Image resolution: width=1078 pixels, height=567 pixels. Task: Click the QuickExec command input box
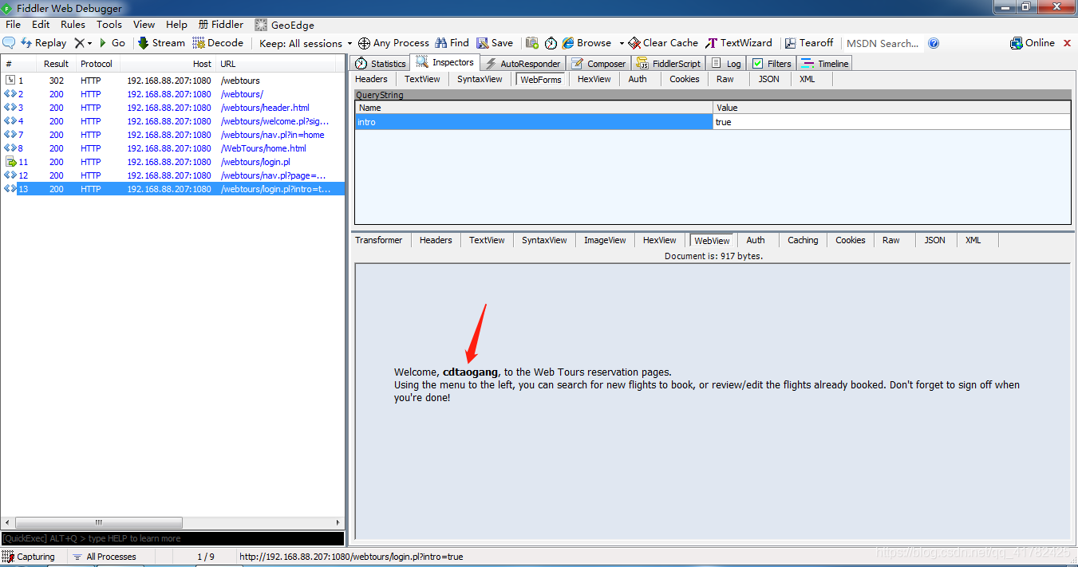172,538
